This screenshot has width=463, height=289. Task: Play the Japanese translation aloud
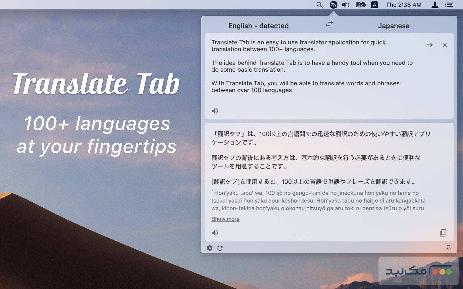click(215, 233)
